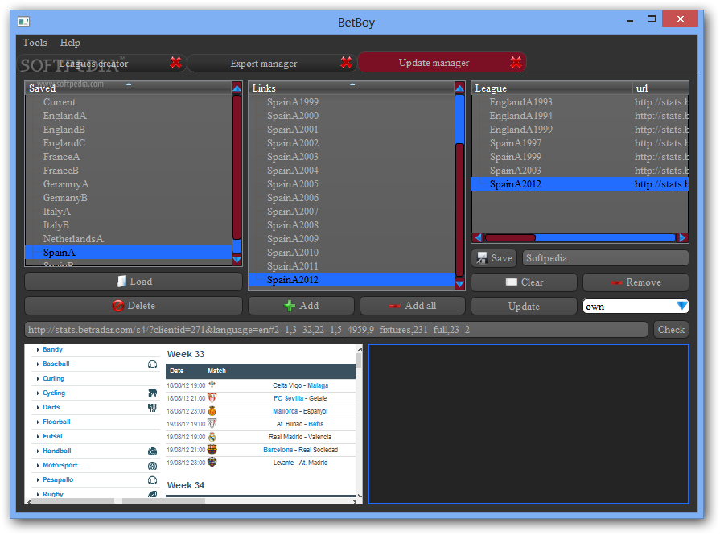Click the Cycling sport icon
The image size is (720, 535).
tap(153, 393)
